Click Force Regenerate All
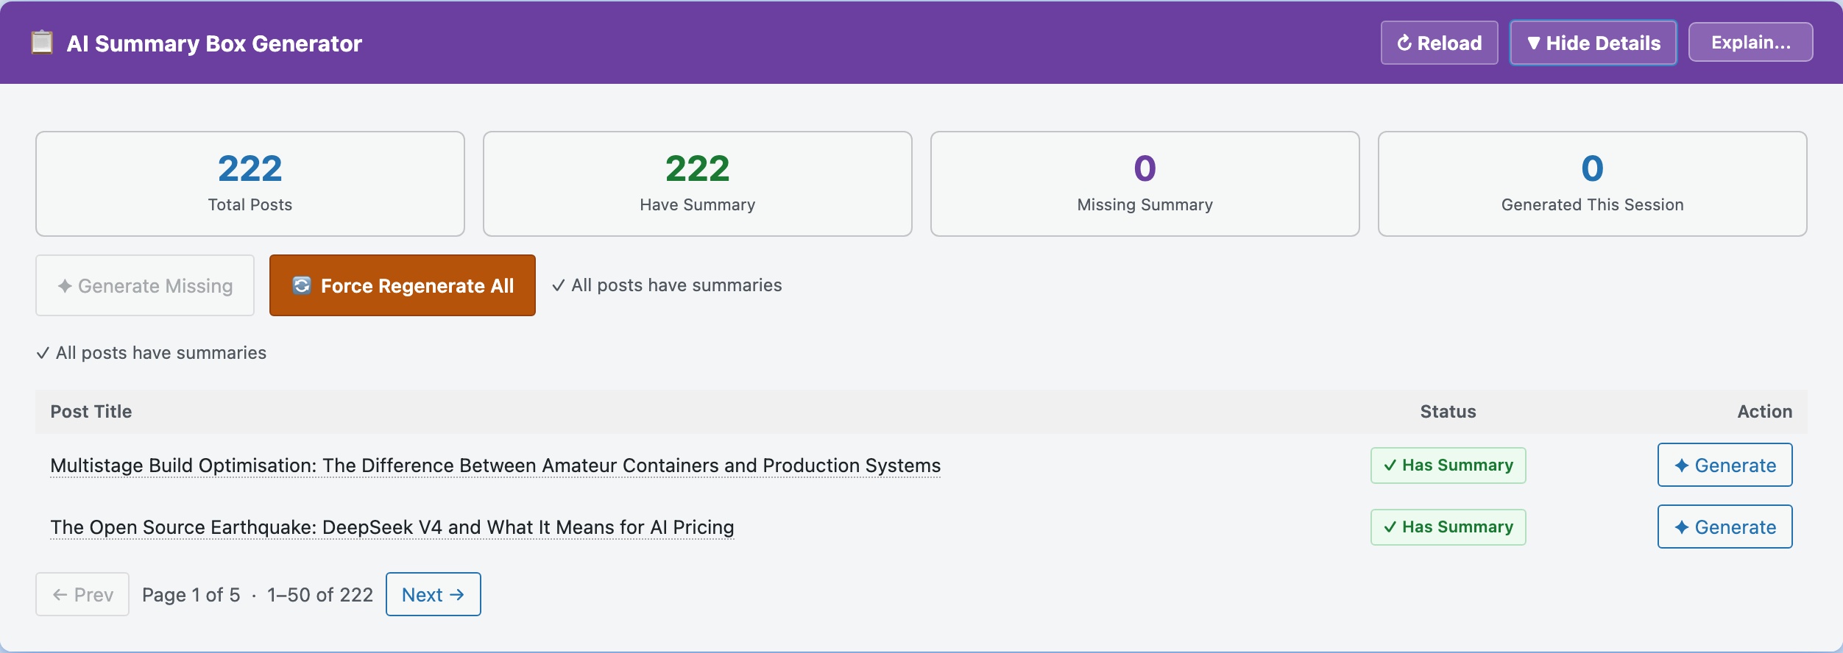 tap(403, 285)
